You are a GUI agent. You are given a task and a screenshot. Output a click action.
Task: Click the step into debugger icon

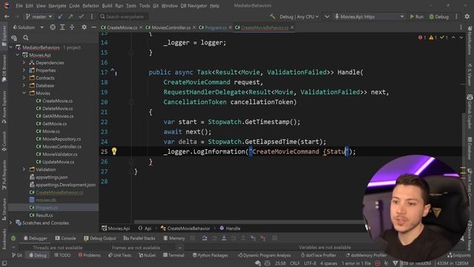(x=224, y=238)
